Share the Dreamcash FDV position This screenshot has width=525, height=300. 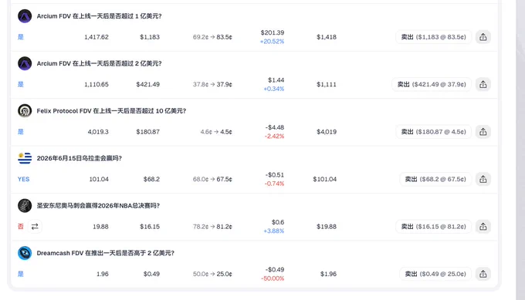tap(483, 274)
